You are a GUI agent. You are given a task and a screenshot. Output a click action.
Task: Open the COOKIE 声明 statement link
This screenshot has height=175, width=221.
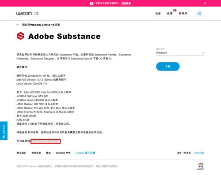63,153
